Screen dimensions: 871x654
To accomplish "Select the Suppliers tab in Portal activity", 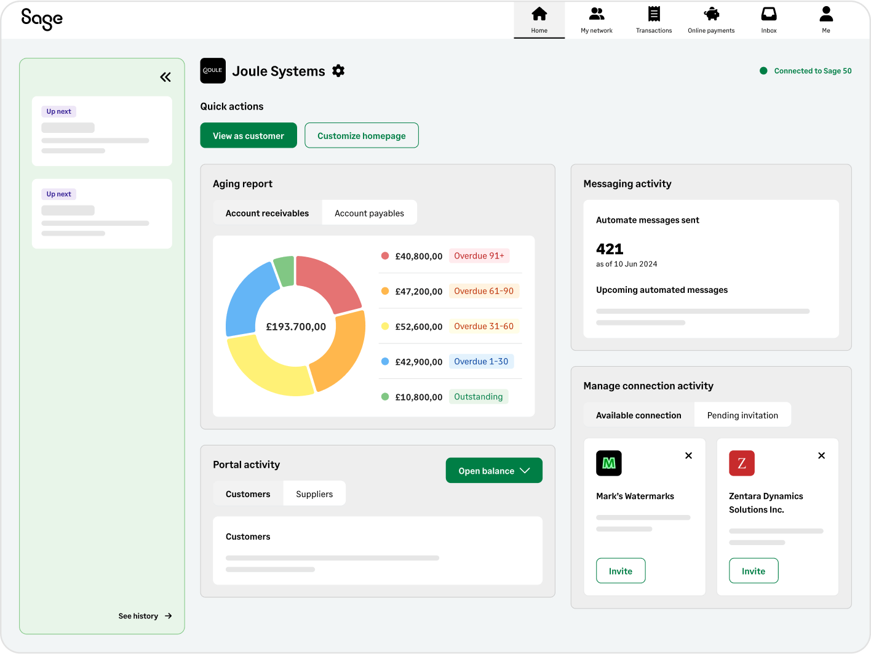I will point(314,493).
